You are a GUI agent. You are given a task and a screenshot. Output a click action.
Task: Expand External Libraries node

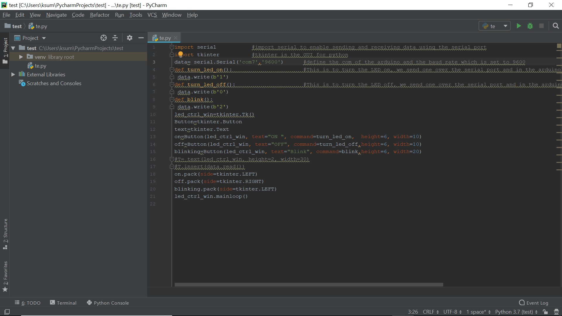(13, 75)
